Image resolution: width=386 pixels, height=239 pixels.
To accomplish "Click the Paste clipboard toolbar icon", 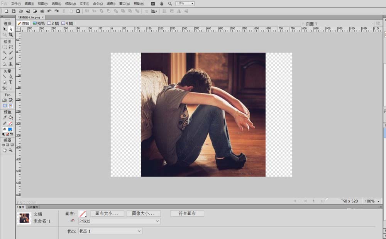I will [78, 11].
